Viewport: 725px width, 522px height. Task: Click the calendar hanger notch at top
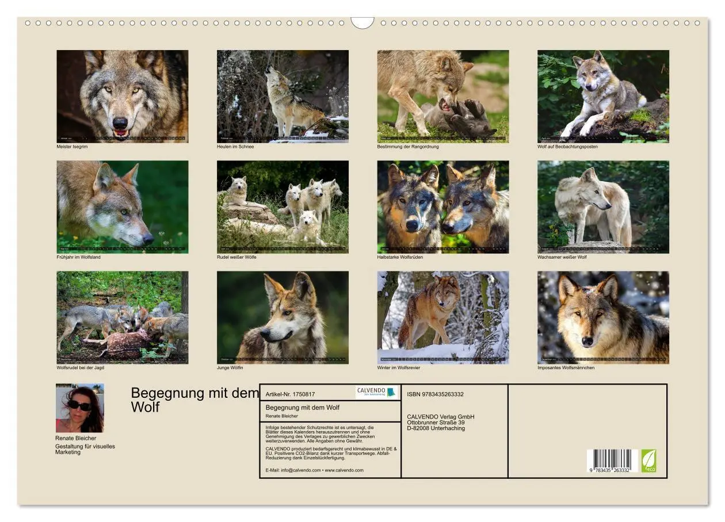pos(362,23)
